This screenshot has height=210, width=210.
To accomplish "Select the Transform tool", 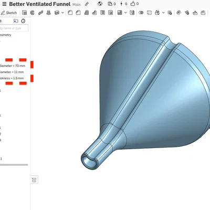I will click(157, 13).
